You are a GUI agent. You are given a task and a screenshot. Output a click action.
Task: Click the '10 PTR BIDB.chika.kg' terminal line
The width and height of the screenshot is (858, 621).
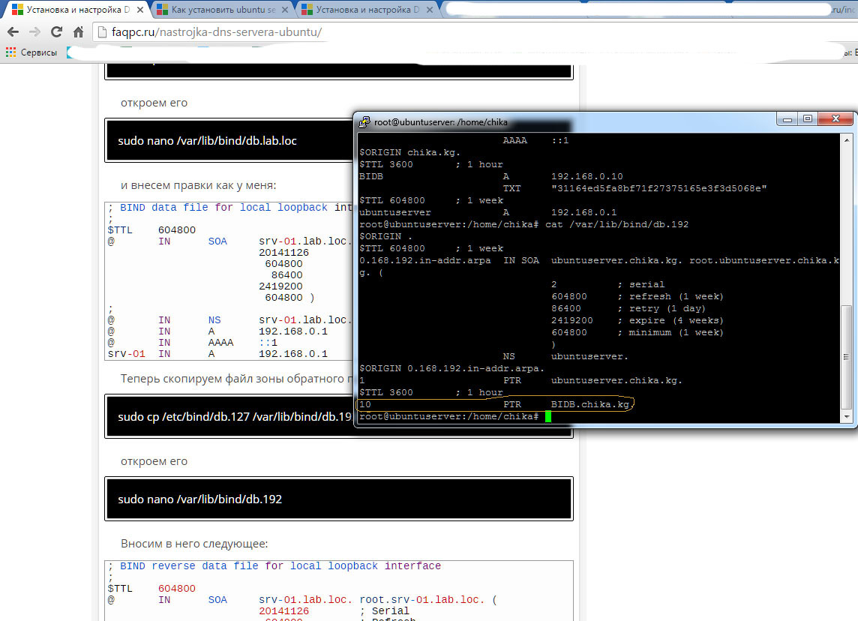(494, 405)
